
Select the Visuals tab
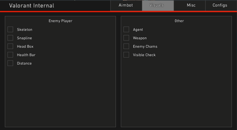[x=158, y=5]
